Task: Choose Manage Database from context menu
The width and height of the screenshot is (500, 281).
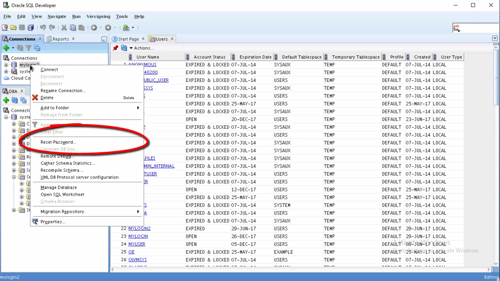Action: pos(86,187)
